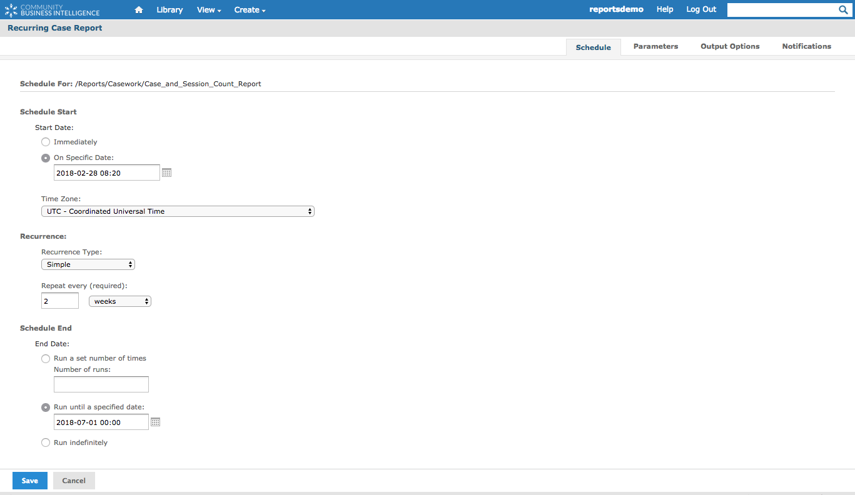
Task: Open the Time Zone dropdown
Action: [x=178, y=211]
